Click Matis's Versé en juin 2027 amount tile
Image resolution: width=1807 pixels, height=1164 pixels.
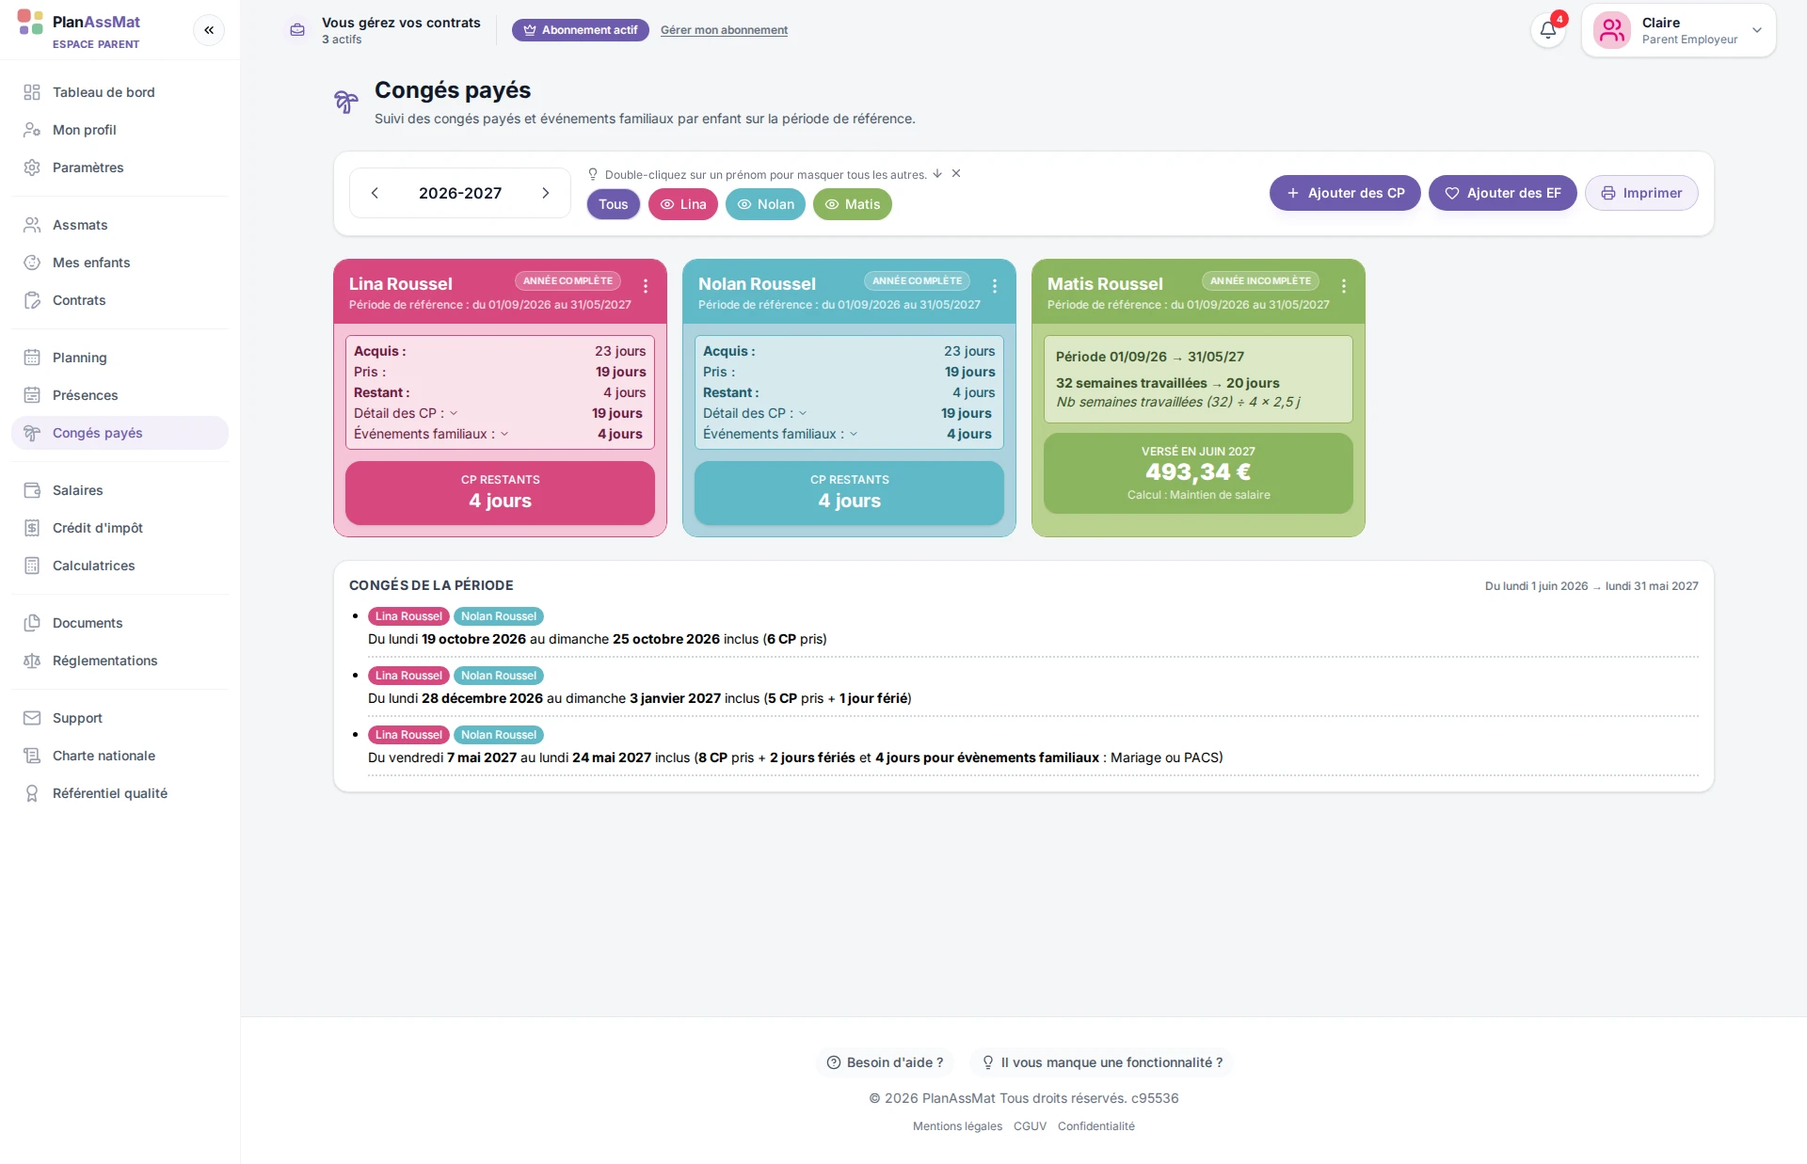click(x=1198, y=473)
